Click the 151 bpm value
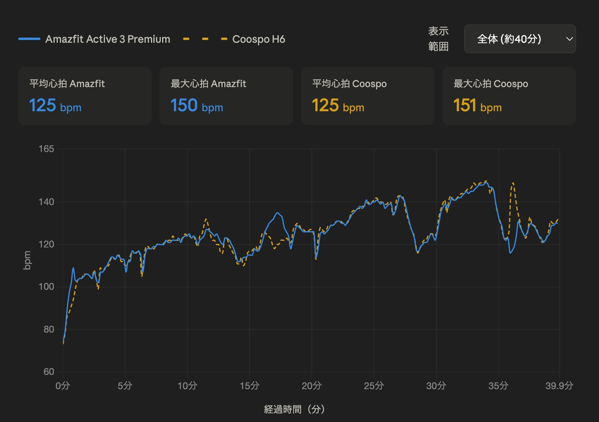599x422 pixels. 477,106
